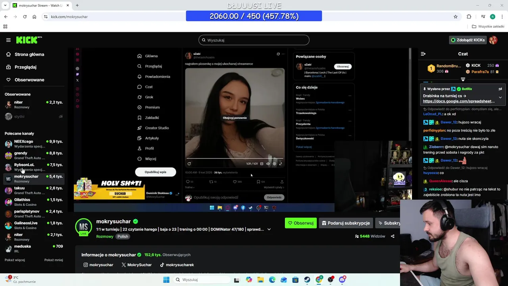Expand the stream title dropdown arrow

(x=269, y=229)
